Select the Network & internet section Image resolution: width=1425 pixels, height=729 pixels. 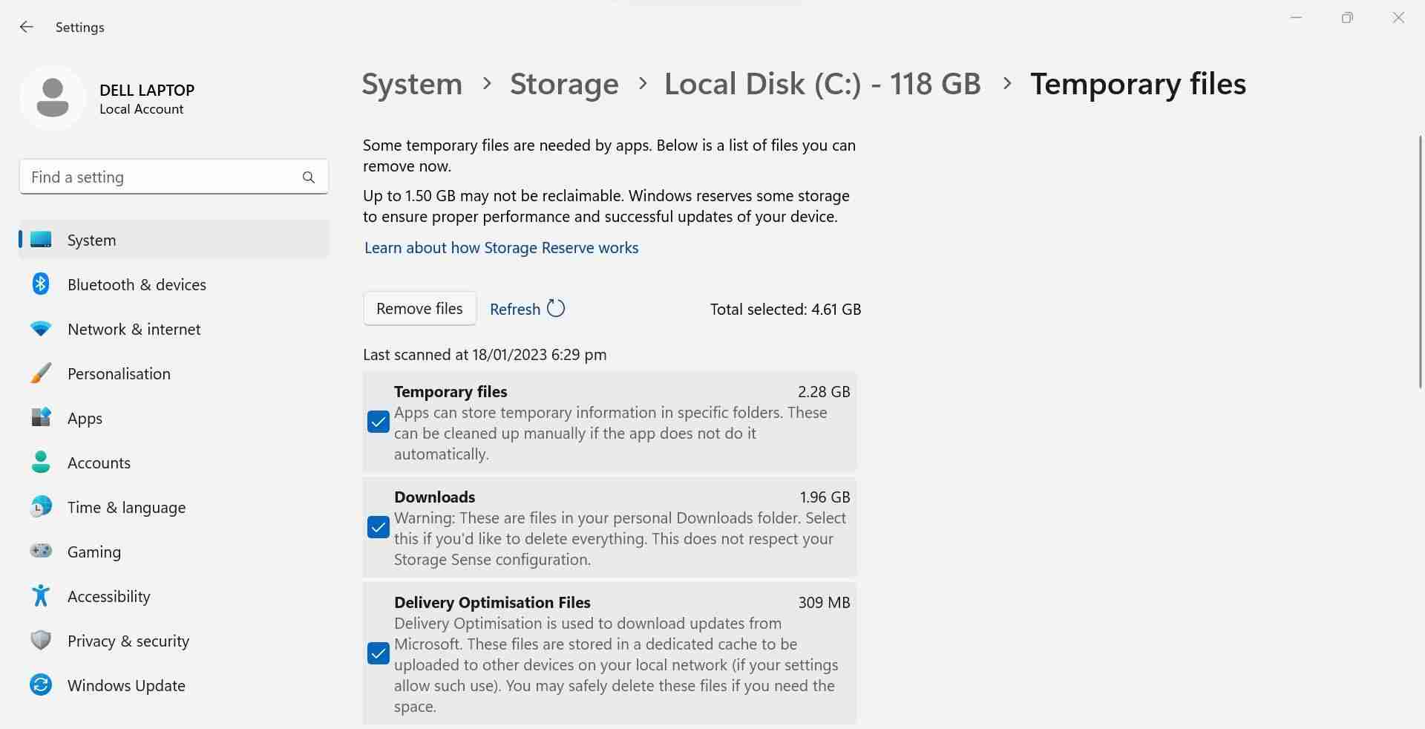pos(134,329)
